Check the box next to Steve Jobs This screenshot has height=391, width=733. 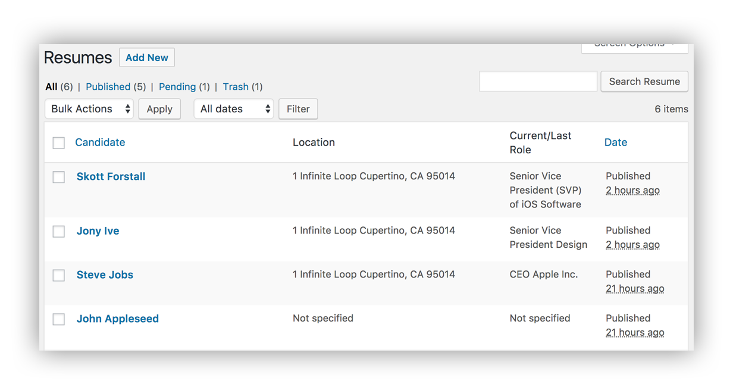tap(58, 275)
